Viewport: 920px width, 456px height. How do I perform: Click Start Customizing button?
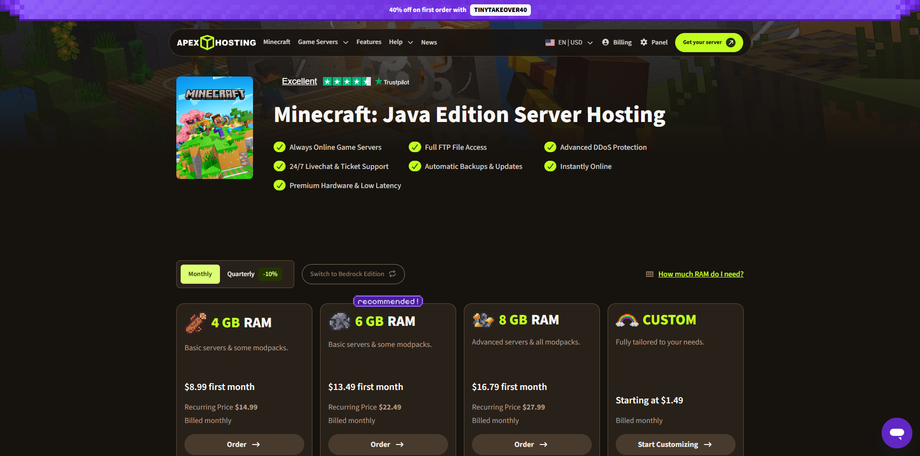pyautogui.click(x=676, y=445)
